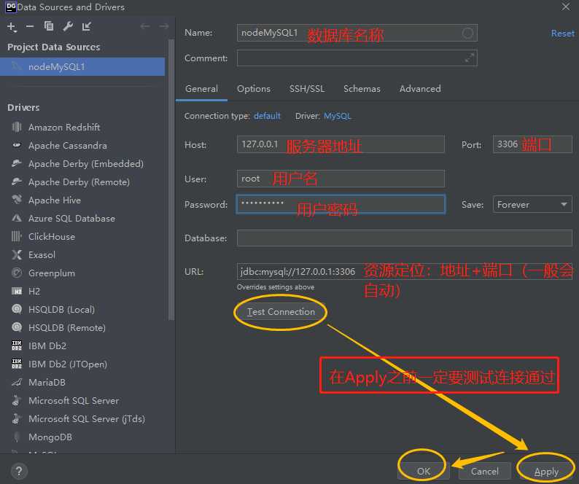579x484 pixels.
Task: Click the color circle in Name field
Action: [467, 34]
